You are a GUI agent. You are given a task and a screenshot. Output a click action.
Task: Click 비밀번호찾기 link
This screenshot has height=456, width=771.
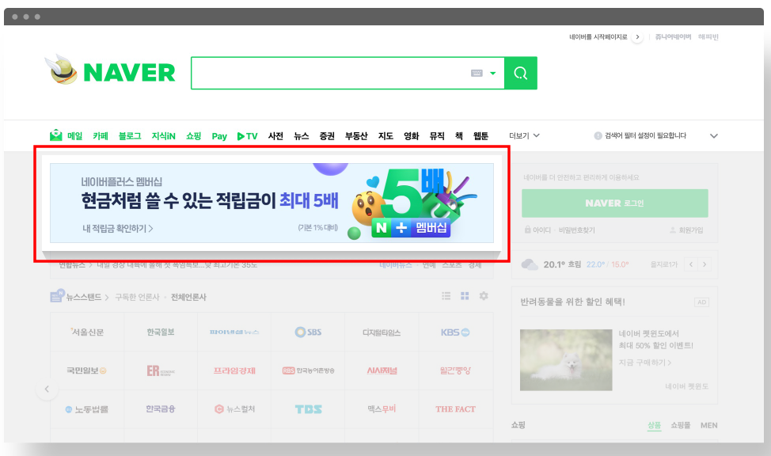point(576,230)
